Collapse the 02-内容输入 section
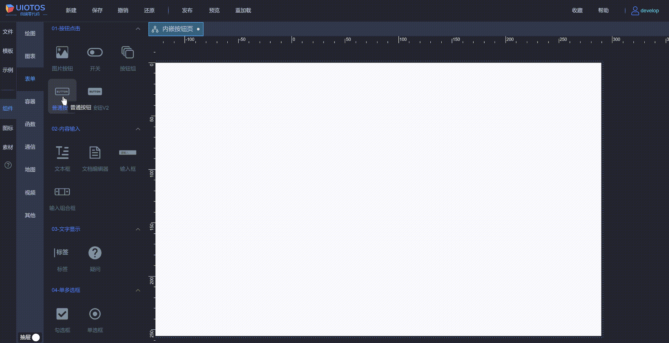 [x=138, y=129]
